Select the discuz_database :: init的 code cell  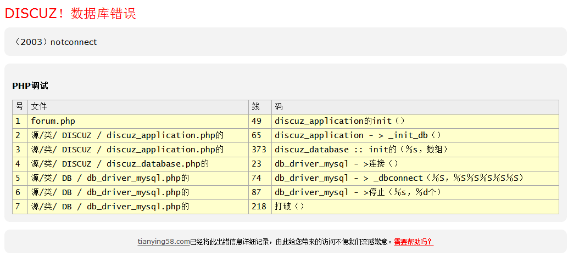pyautogui.click(x=415, y=150)
